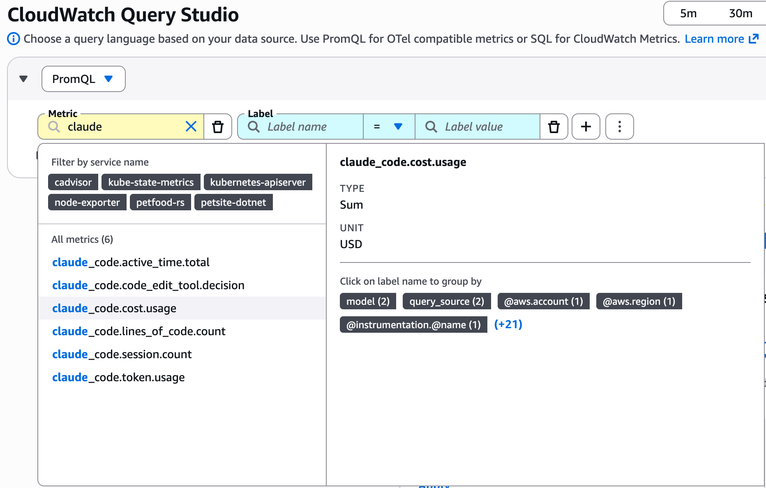Click the Label value search icon
Viewport: 766px width, 488px height.
[x=431, y=127]
